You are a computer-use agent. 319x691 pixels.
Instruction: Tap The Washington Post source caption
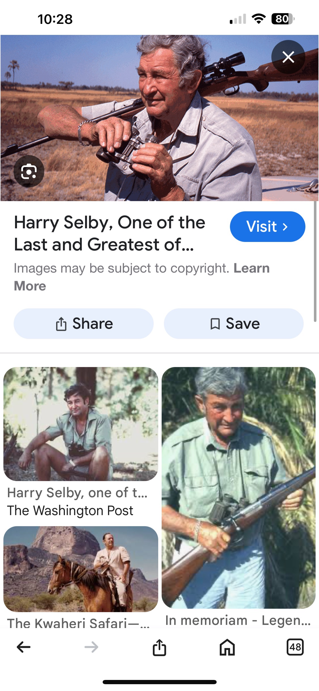70,511
